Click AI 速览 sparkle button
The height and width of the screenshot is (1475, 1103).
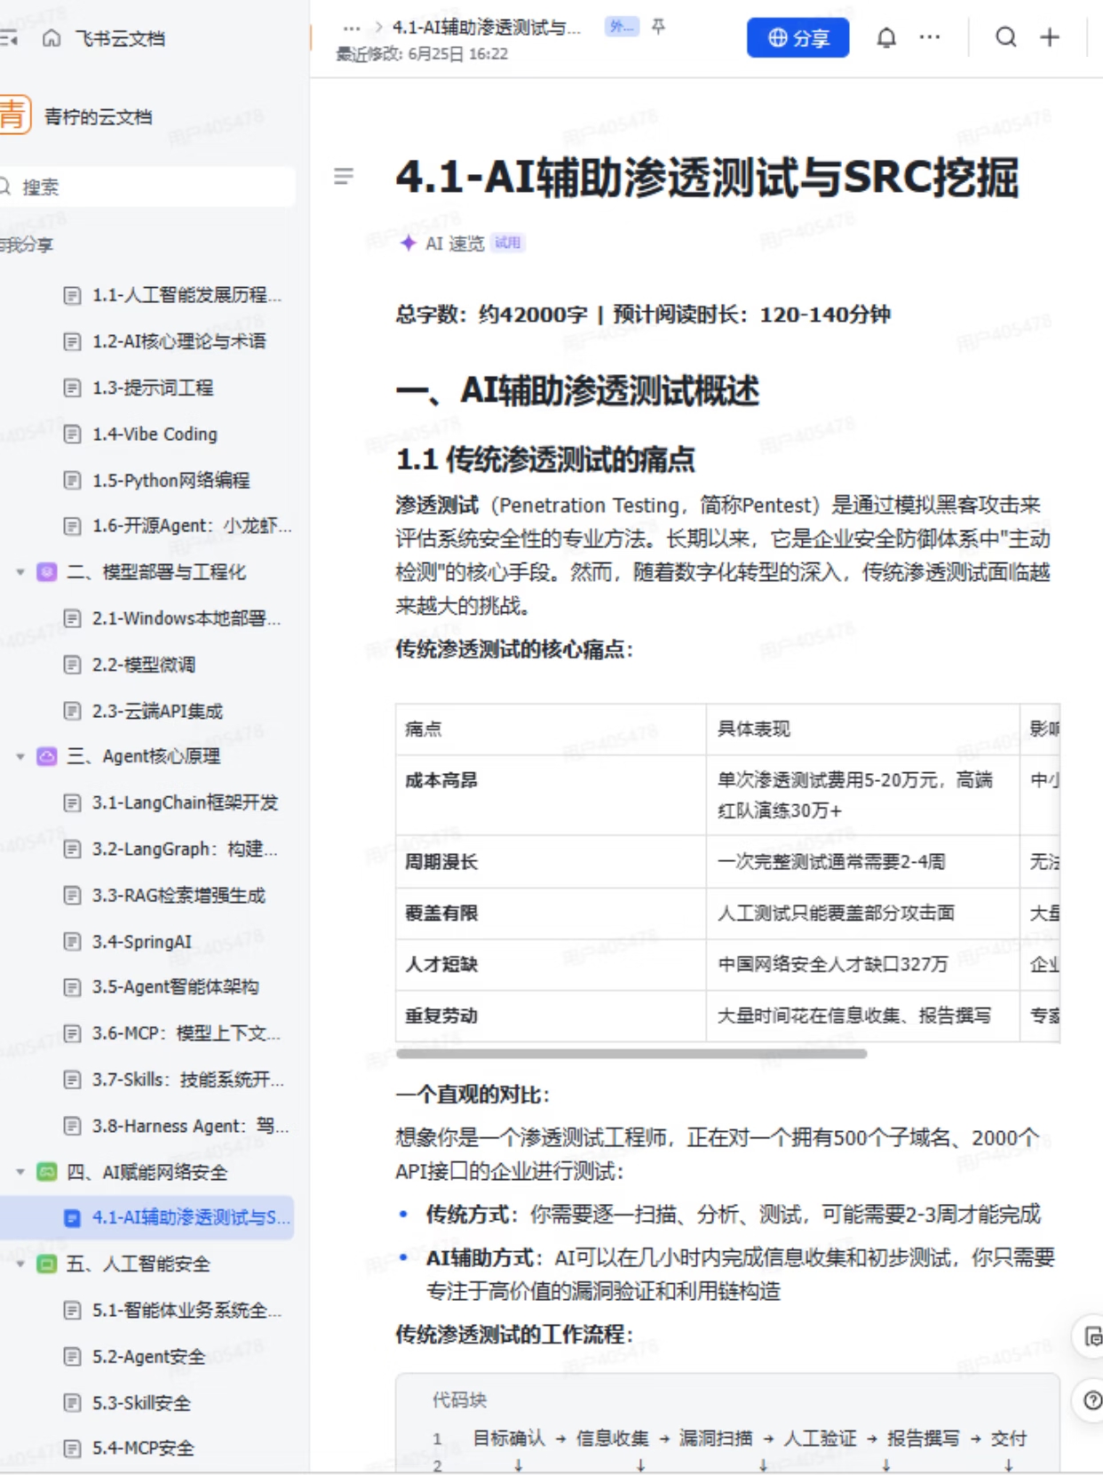pyautogui.click(x=442, y=243)
